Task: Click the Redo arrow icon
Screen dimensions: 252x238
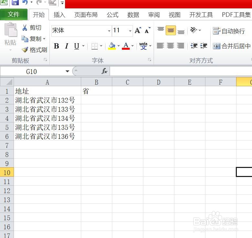Action: [39, 2]
